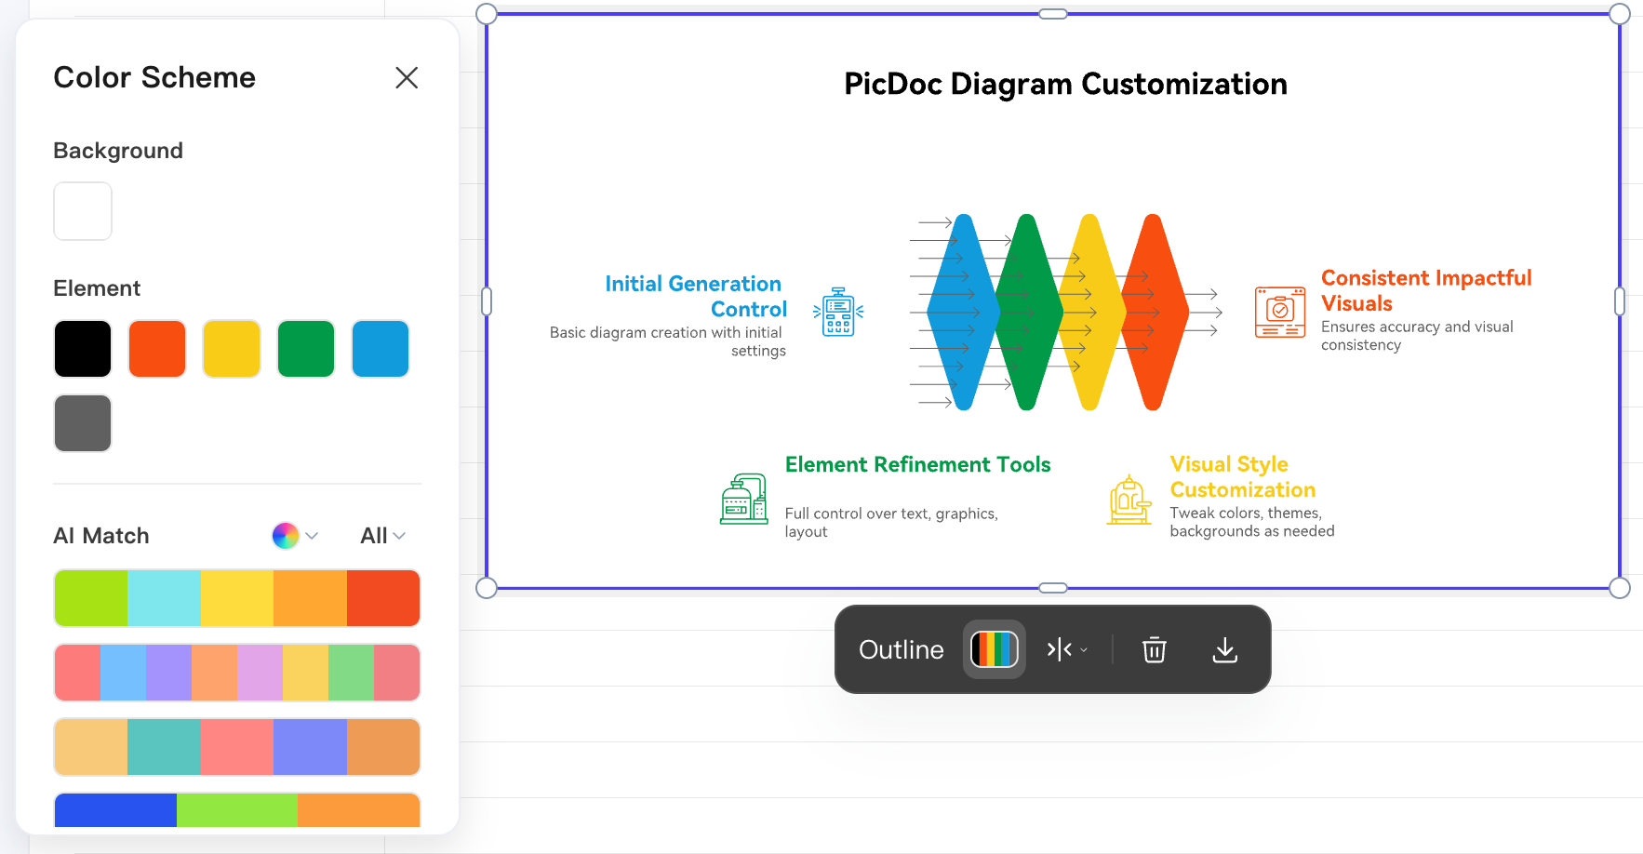Screen dimensions: 1643x854
Task: Select the orange-red element color swatch
Action: [157, 349]
